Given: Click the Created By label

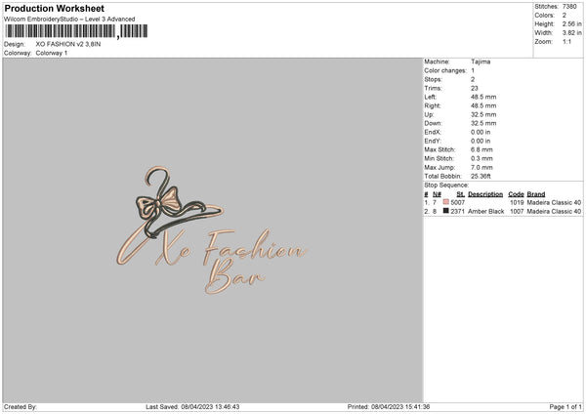Looking at the screenshot, I should coord(21,406).
